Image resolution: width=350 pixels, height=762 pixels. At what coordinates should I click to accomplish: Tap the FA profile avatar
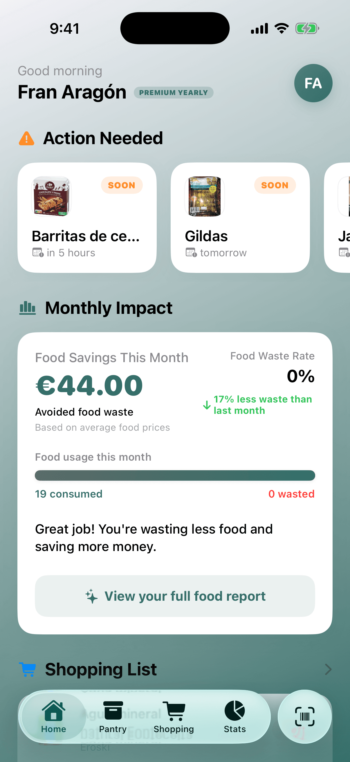tap(313, 83)
